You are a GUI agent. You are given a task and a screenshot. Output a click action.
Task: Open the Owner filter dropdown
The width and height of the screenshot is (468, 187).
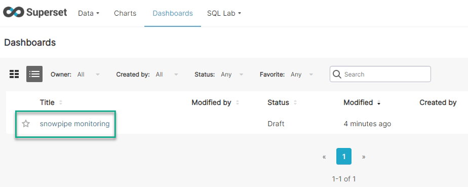click(x=89, y=74)
